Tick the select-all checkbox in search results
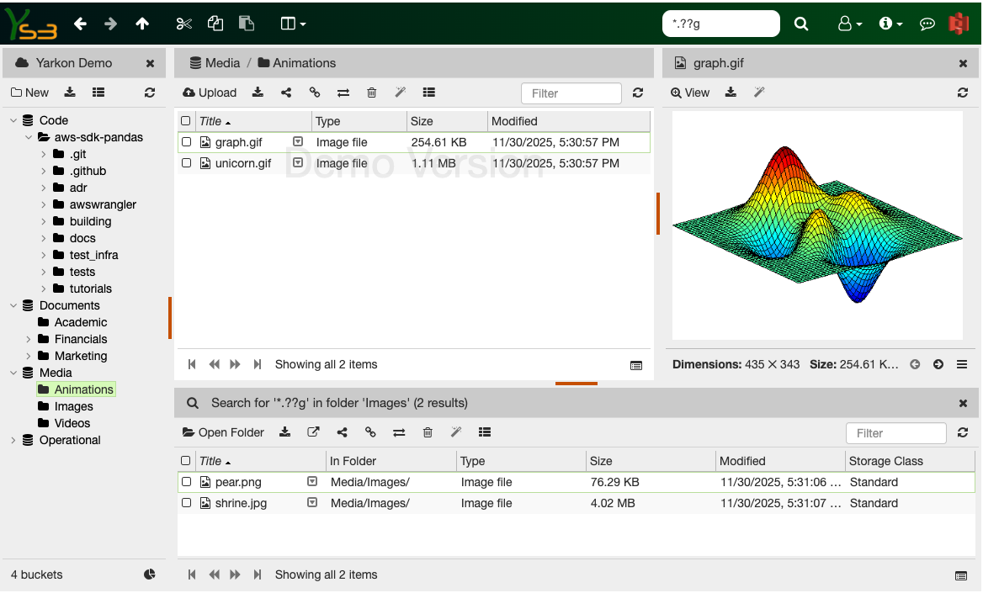Screen dimensions: 983x593 (x=186, y=461)
